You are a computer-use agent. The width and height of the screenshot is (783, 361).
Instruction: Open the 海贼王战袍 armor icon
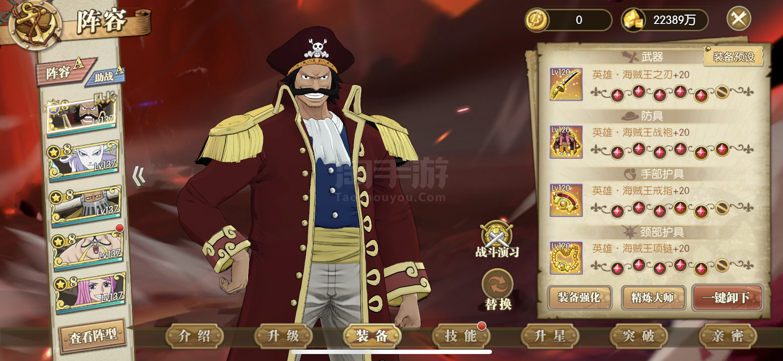pyautogui.click(x=566, y=142)
